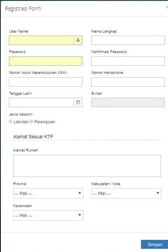Open the calendar icon for Tanggal Lahir
This screenshot has width=168, height=252.
tap(78, 102)
